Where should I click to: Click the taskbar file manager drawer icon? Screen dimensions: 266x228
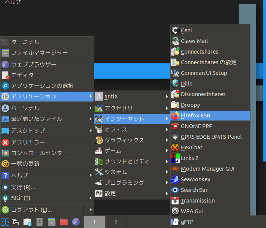[x=52, y=222]
